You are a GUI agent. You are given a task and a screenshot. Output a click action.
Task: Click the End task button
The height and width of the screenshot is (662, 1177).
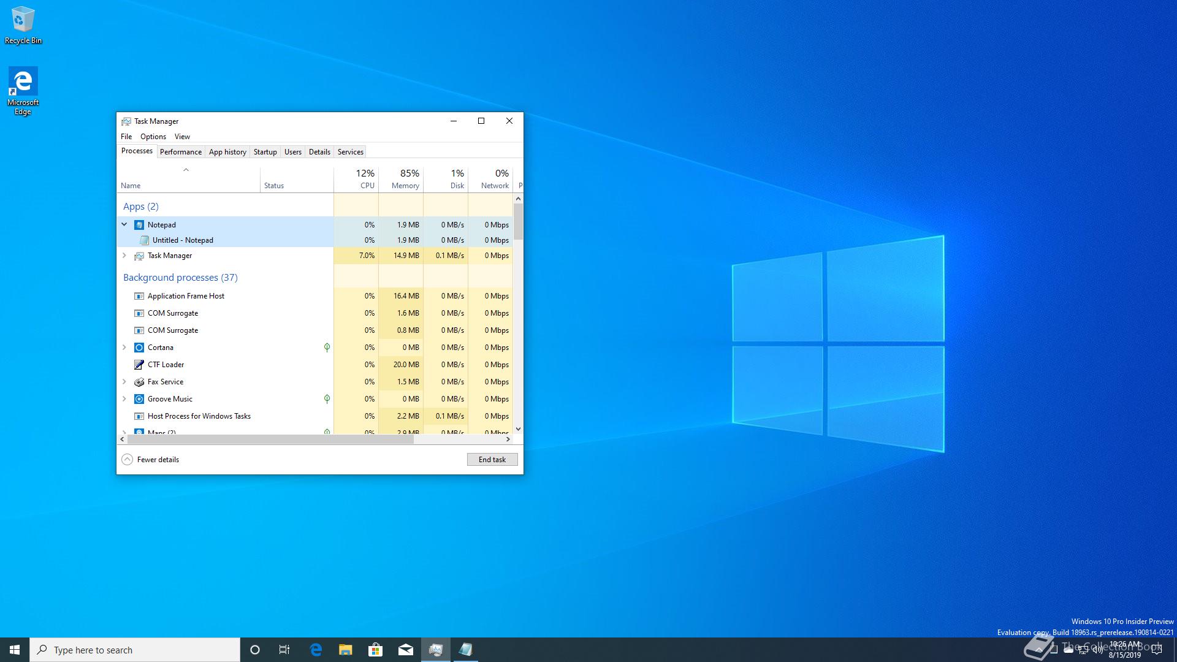[492, 460]
